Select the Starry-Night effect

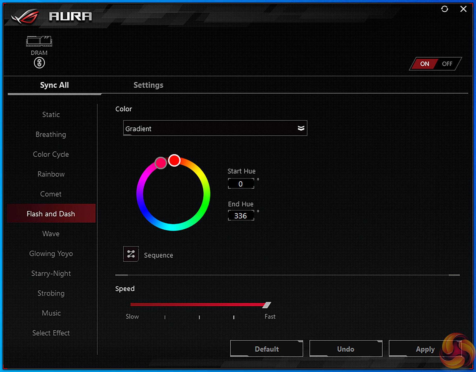tap(51, 273)
